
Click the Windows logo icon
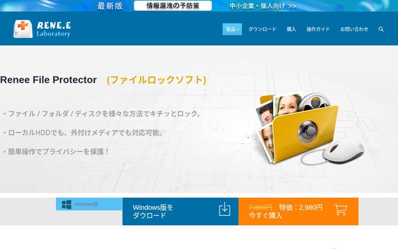67,204
